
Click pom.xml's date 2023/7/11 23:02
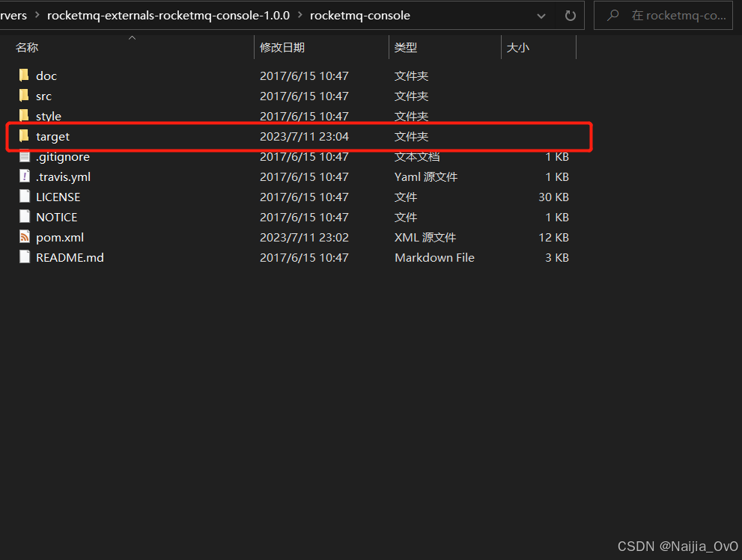304,237
